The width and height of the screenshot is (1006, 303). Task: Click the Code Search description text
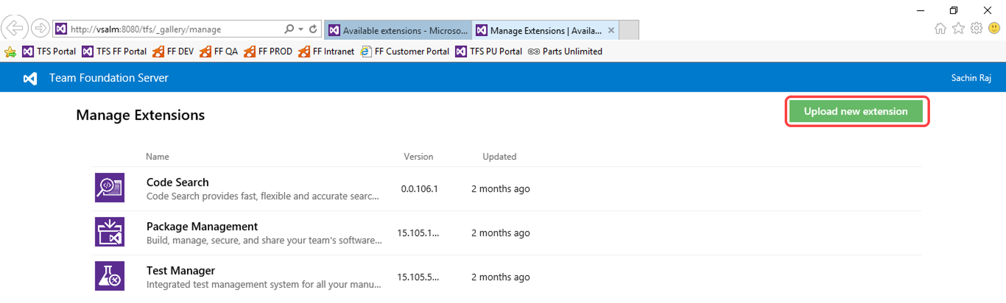(263, 196)
